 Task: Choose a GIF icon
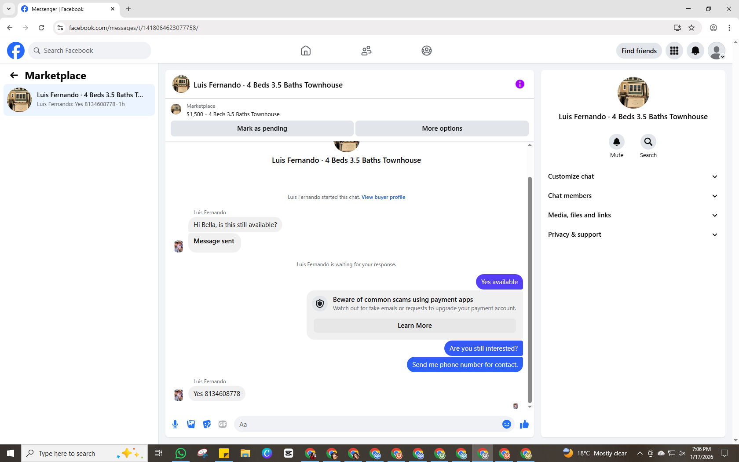click(223, 424)
